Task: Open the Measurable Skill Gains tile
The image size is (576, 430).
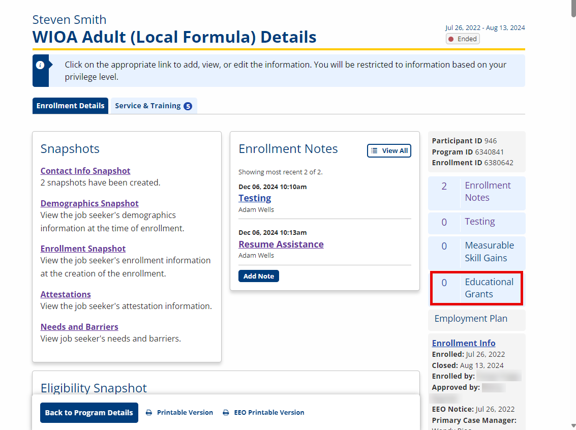Action: pyautogui.click(x=476, y=252)
